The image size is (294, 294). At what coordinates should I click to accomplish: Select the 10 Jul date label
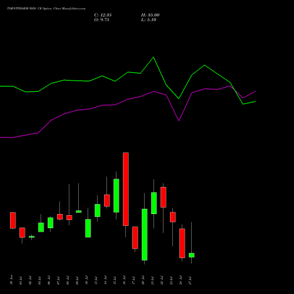click(86, 280)
